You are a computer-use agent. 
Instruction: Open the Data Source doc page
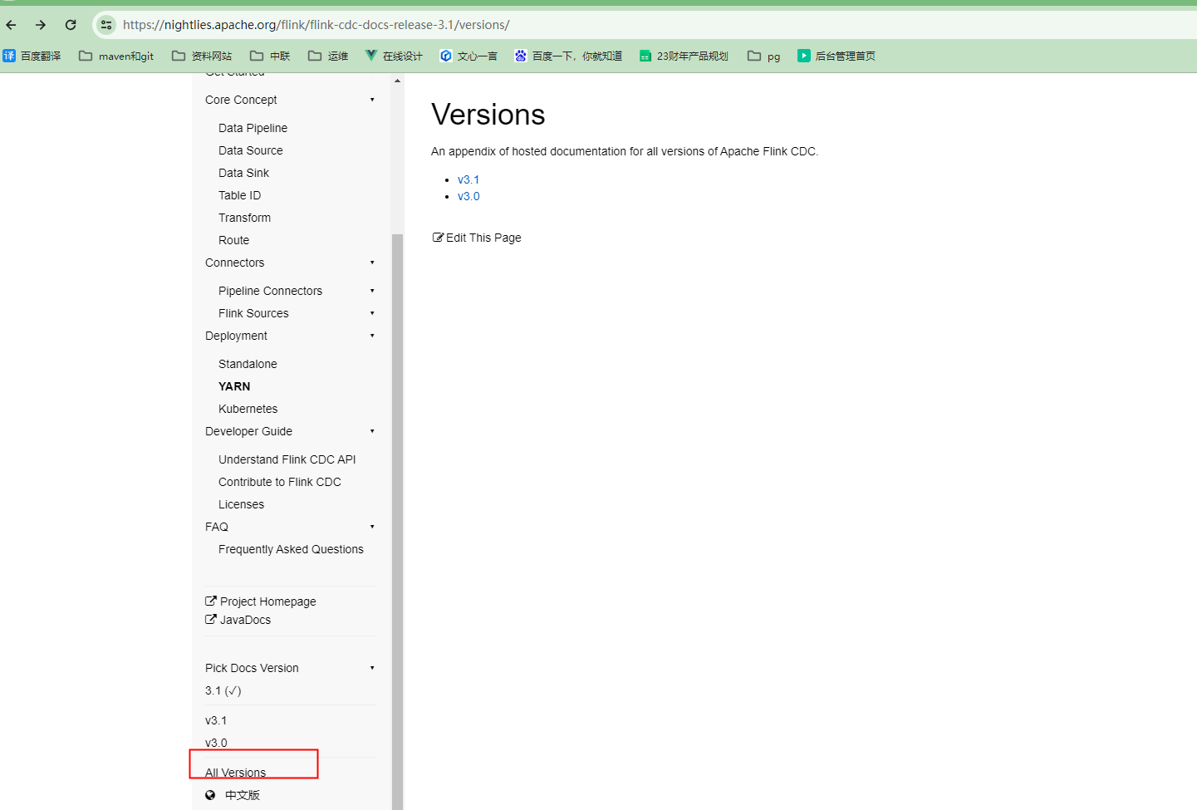click(x=250, y=150)
